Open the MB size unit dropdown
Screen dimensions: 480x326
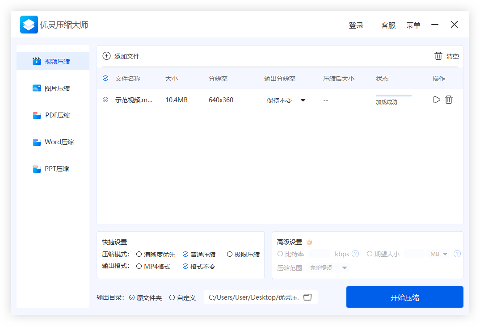pyautogui.click(x=439, y=254)
